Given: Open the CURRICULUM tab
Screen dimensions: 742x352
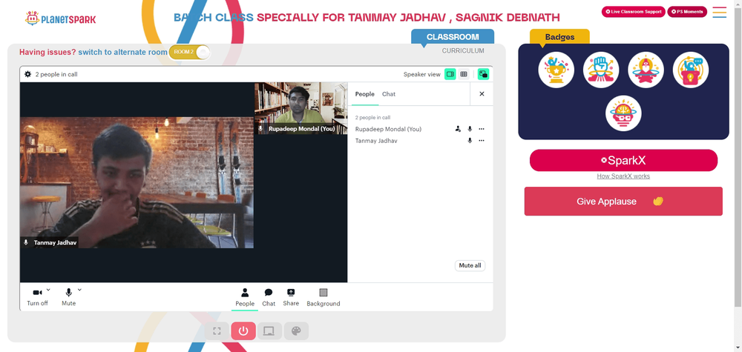Looking at the screenshot, I should 463,50.
